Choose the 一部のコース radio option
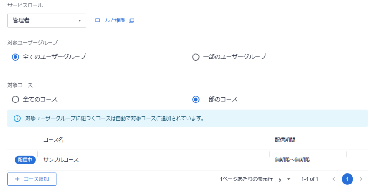 click(x=196, y=99)
